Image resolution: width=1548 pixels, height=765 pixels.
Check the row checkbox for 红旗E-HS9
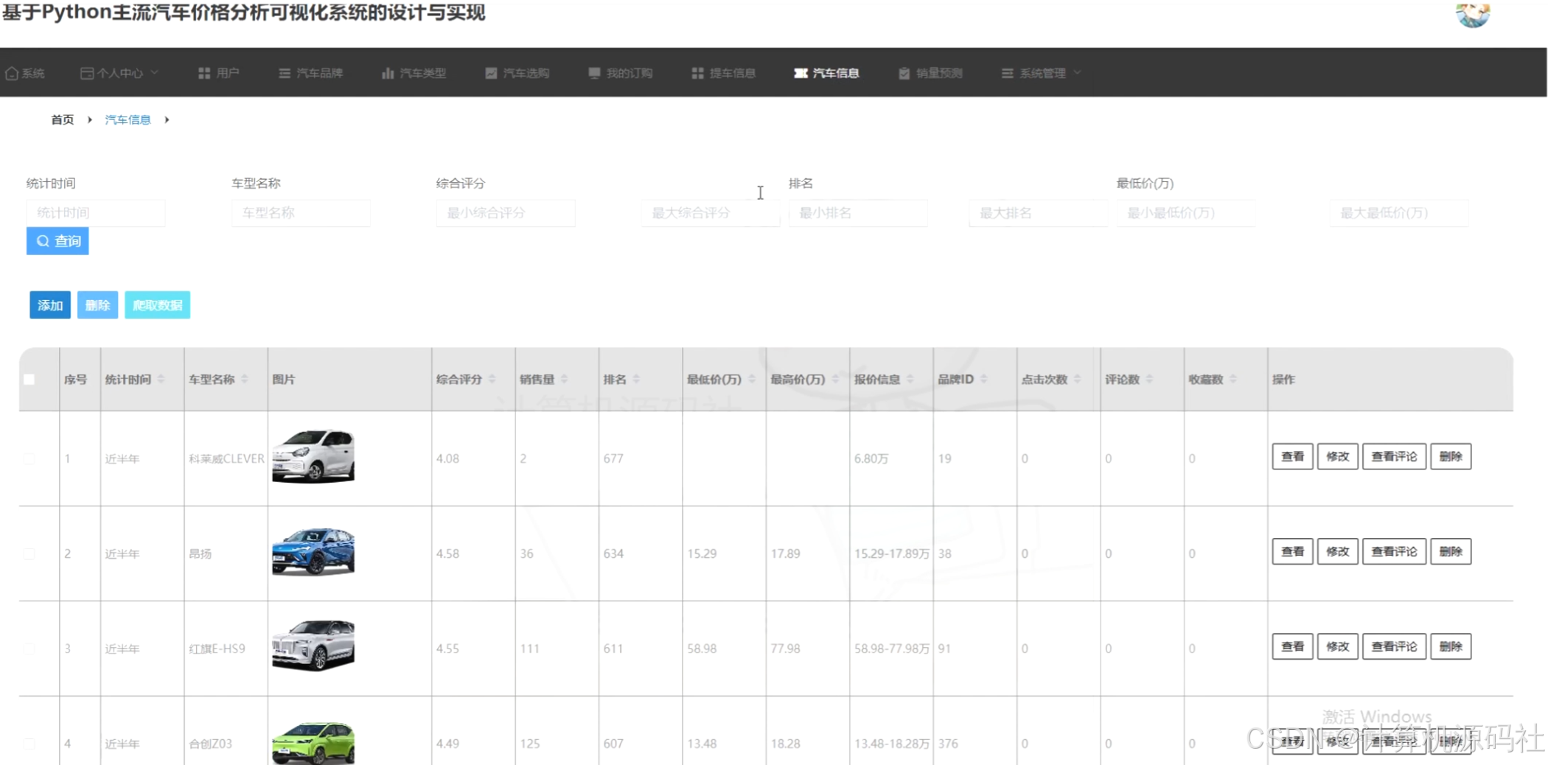click(x=29, y=649)
